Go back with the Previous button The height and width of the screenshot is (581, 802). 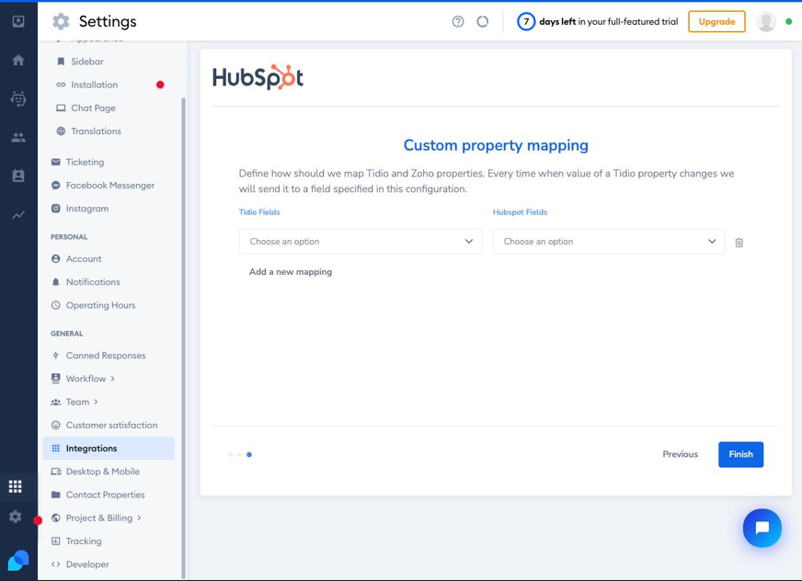point(680,454)
